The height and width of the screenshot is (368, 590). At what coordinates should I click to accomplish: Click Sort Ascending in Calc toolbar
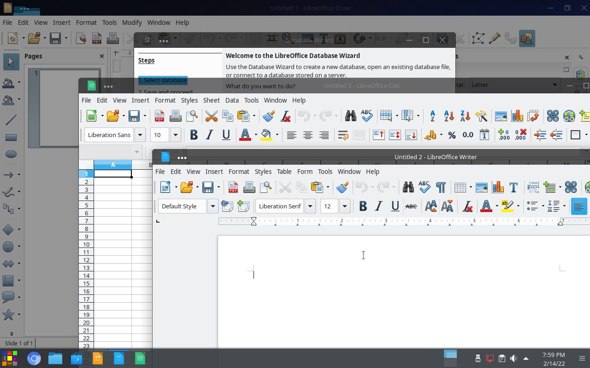point(449,116)
